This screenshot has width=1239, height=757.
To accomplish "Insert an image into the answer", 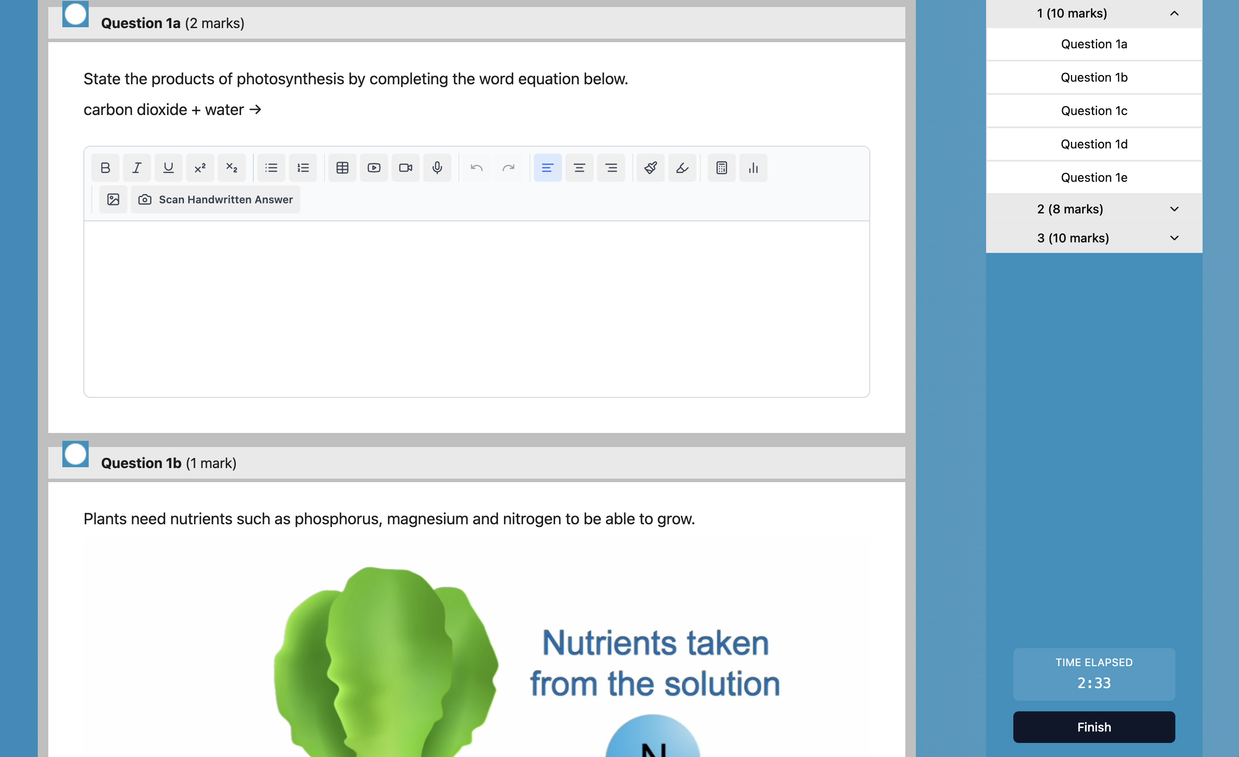I will pos(113,199).
